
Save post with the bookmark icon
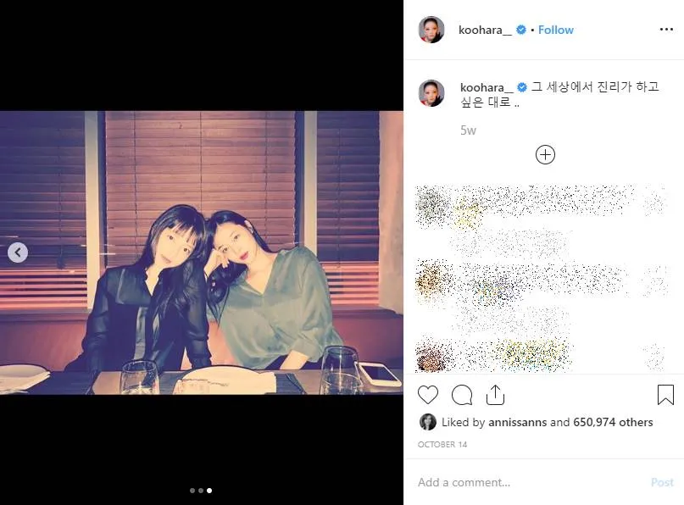pos(665,395)
